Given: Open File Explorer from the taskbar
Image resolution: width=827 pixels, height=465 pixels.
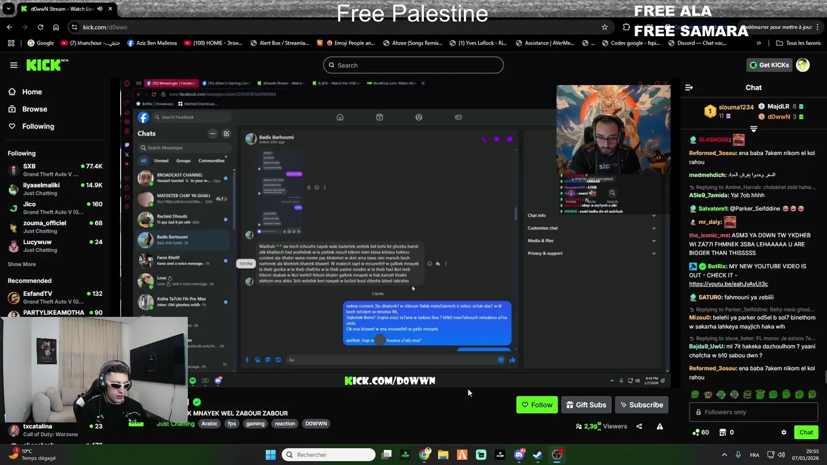Looking at the screenshot, I should coord(443,455).
